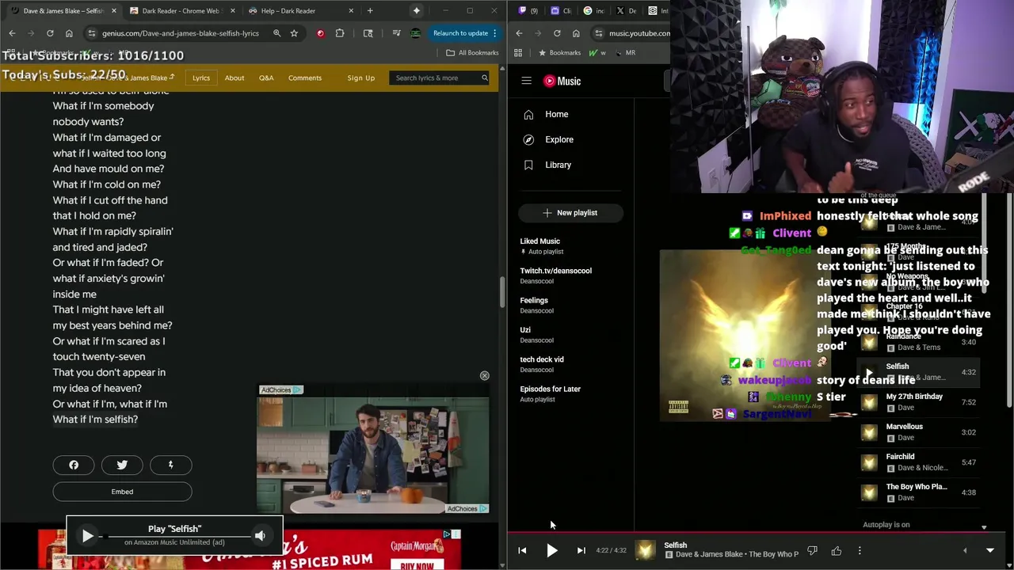Open the About tab on Genius
The height and width of the screenshot is (570, 1014).
click(234, 78)
